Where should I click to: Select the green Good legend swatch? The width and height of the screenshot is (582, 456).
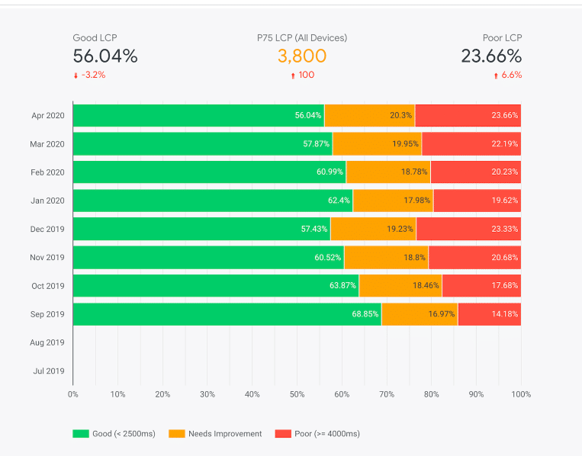tap(81, 434)
